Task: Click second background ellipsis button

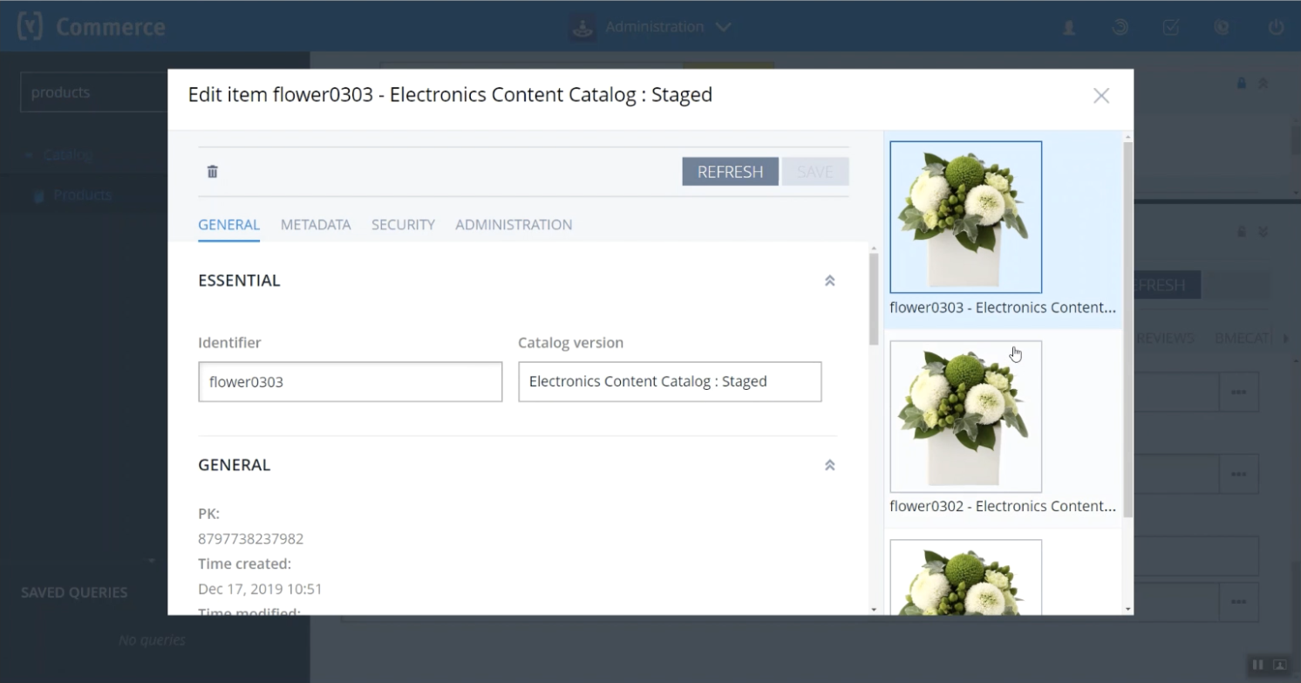Action: click(x=1238, y=474)
